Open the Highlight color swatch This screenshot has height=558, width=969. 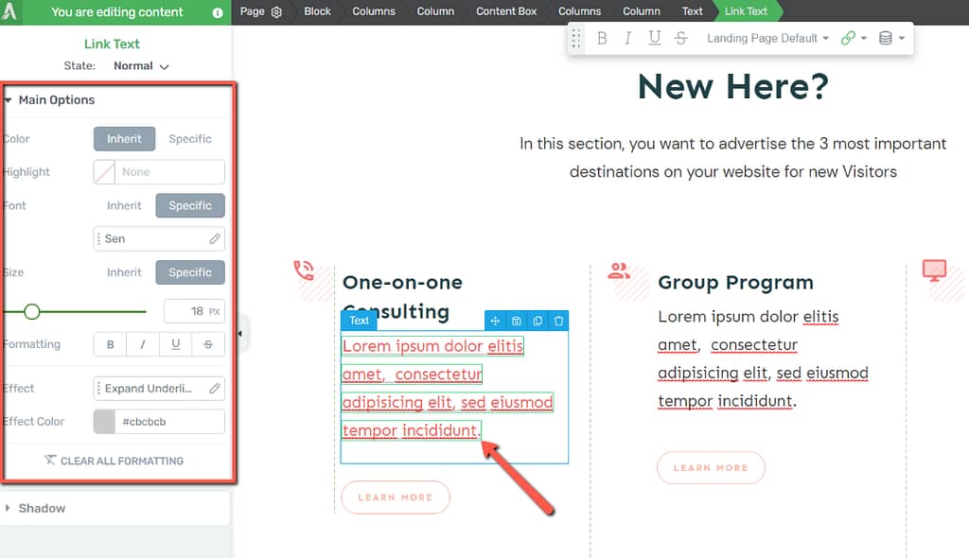pyautogui.click(x=104, y=172)
